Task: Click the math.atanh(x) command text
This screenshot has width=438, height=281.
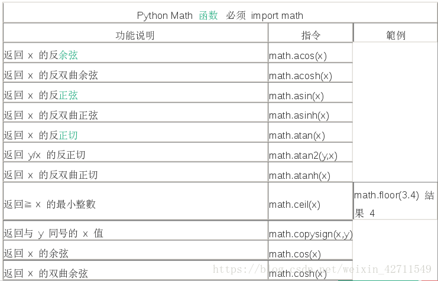Action: click(299, 176)
